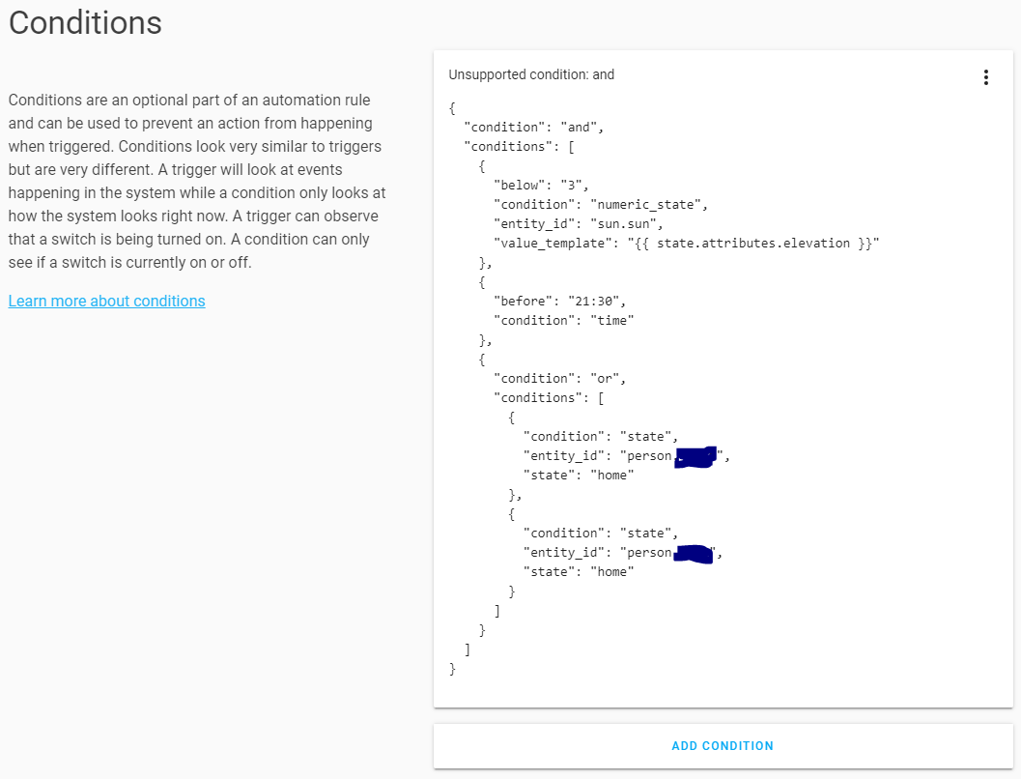Select the Unsupported condition: and header
This screenshot has width=1021, height=779.
click(x=531, y=74)
